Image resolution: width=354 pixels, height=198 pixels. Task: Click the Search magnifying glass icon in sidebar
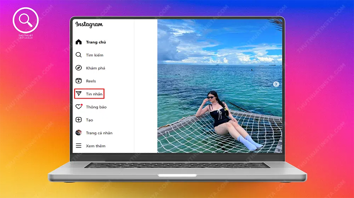tap(79, 55)
